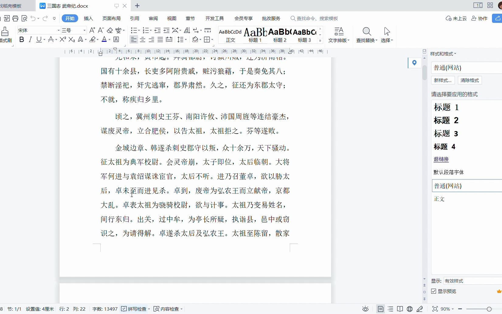
Task: Open Print Preview from the quick toolbar
Action: (24, 18)
